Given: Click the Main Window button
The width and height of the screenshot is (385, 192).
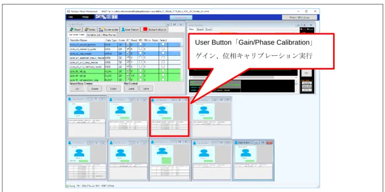Looking at the screenshot, I should (299, 17).
